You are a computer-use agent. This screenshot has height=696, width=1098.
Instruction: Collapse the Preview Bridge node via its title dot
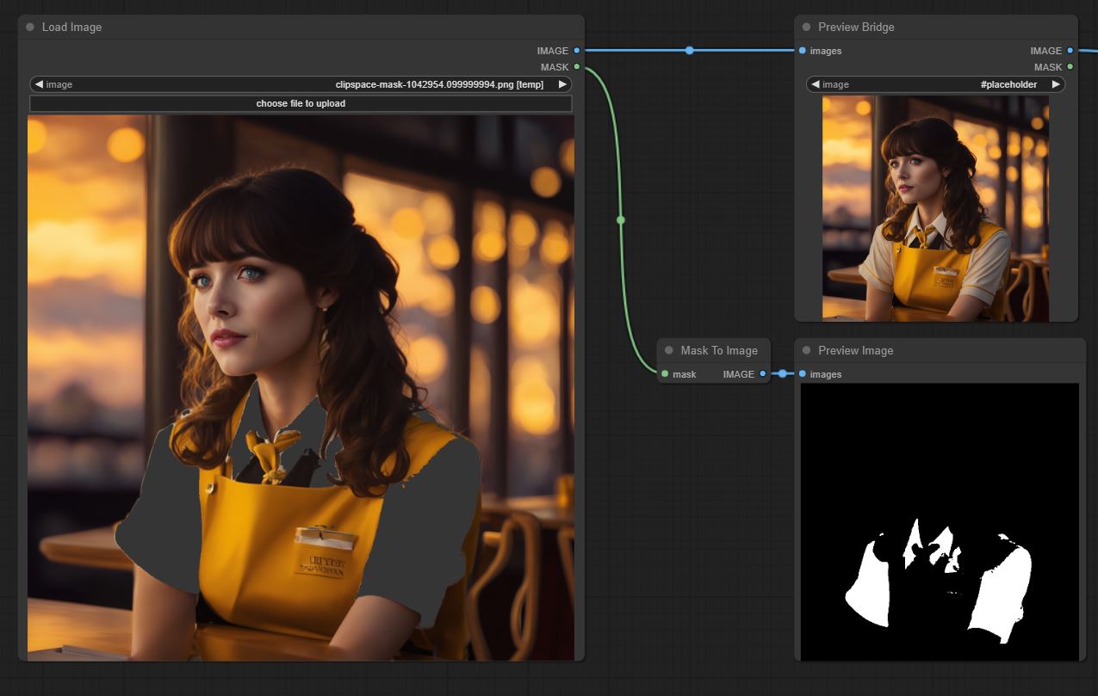point(806,28)
